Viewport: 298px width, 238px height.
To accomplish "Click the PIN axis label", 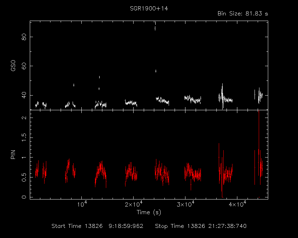I will pyautogui.click(x=13, y=154).
